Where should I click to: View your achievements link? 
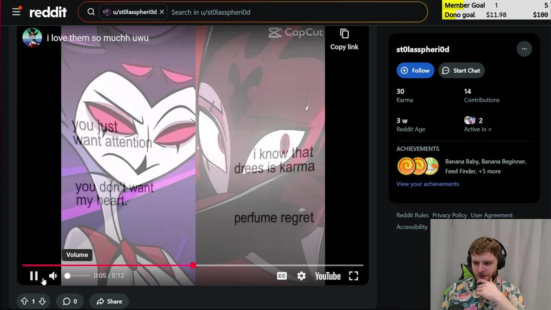[427, 184]
